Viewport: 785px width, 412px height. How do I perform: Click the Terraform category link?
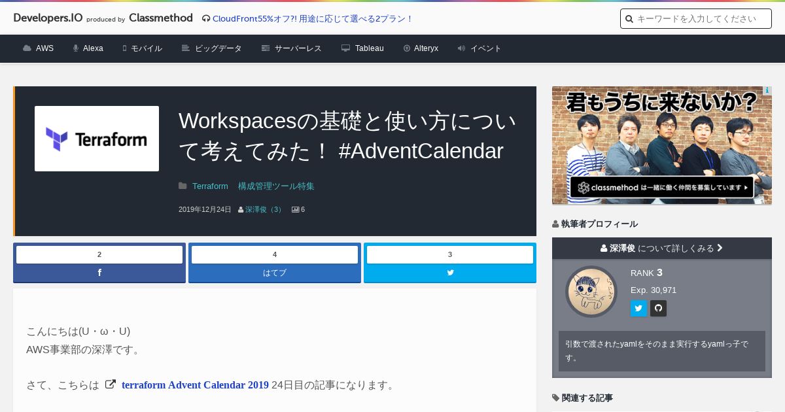tap(210, 186)
